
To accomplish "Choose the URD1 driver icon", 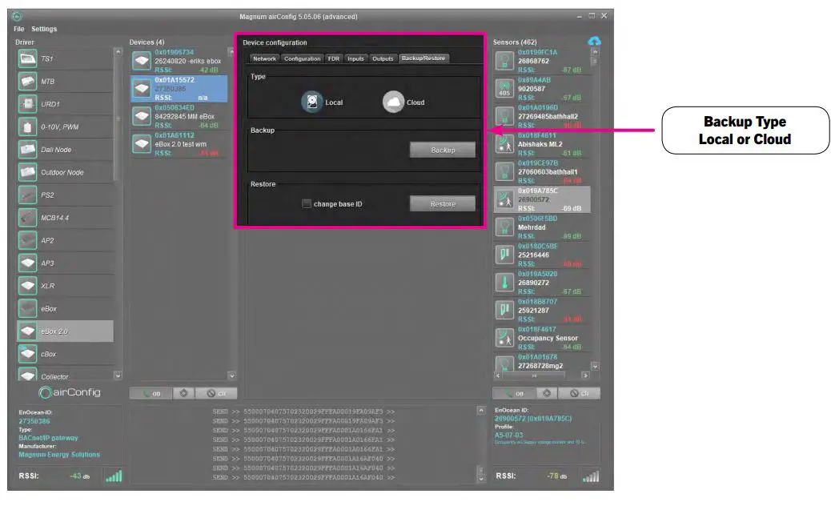I will click(27, 104).
